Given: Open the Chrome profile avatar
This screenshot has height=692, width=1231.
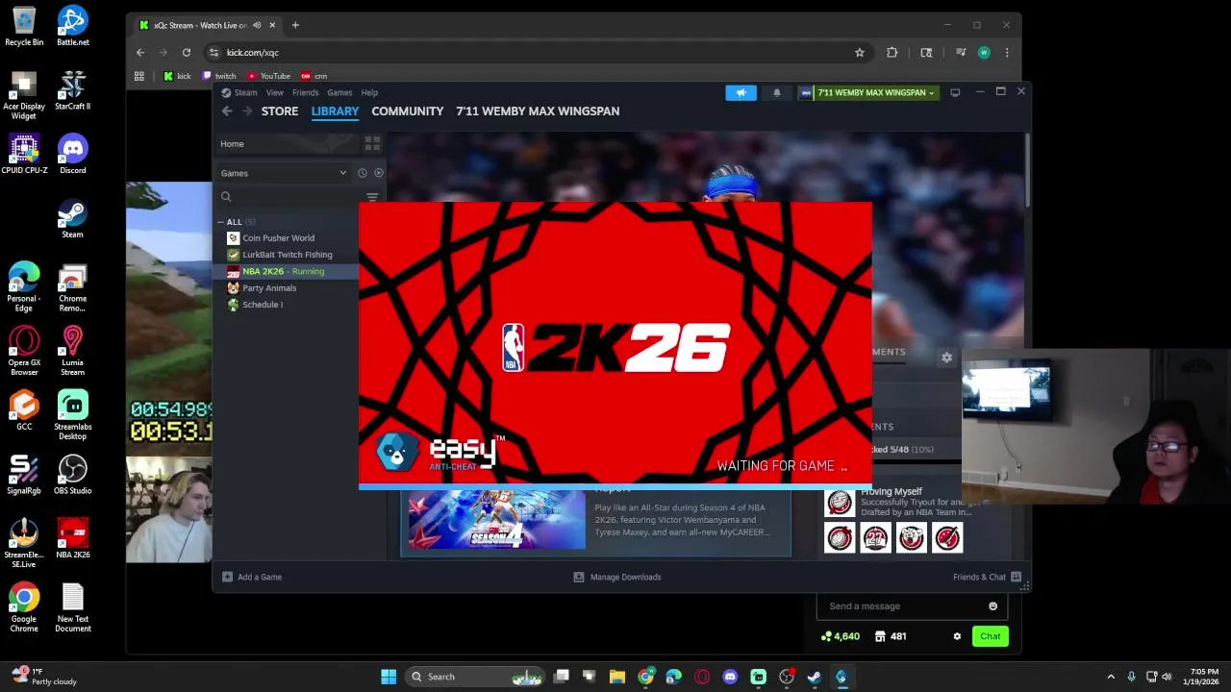Looking at the screenshot, I should (984, 53).
